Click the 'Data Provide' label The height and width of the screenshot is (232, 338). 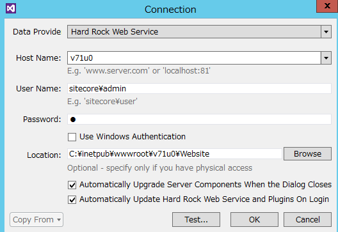[37, 32]
